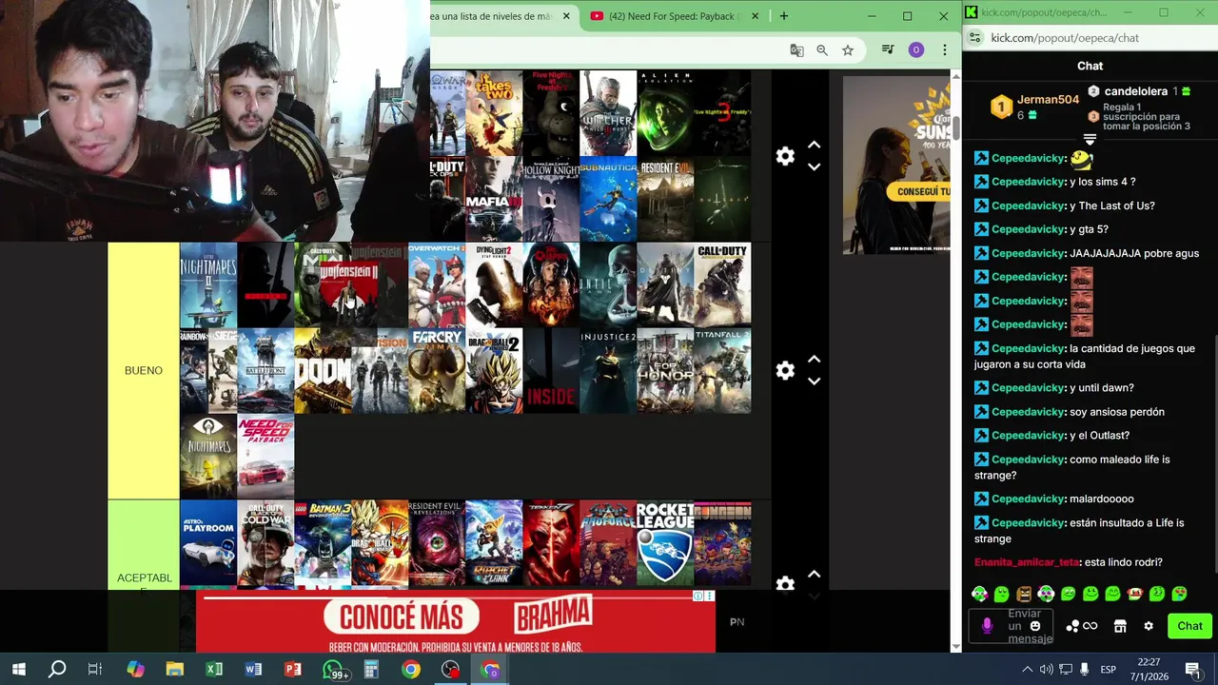The width and height of the screenshot is (1218, 685).
Task: Click the Google Translate icon in address bar
Action: click(x=796, y=50)
